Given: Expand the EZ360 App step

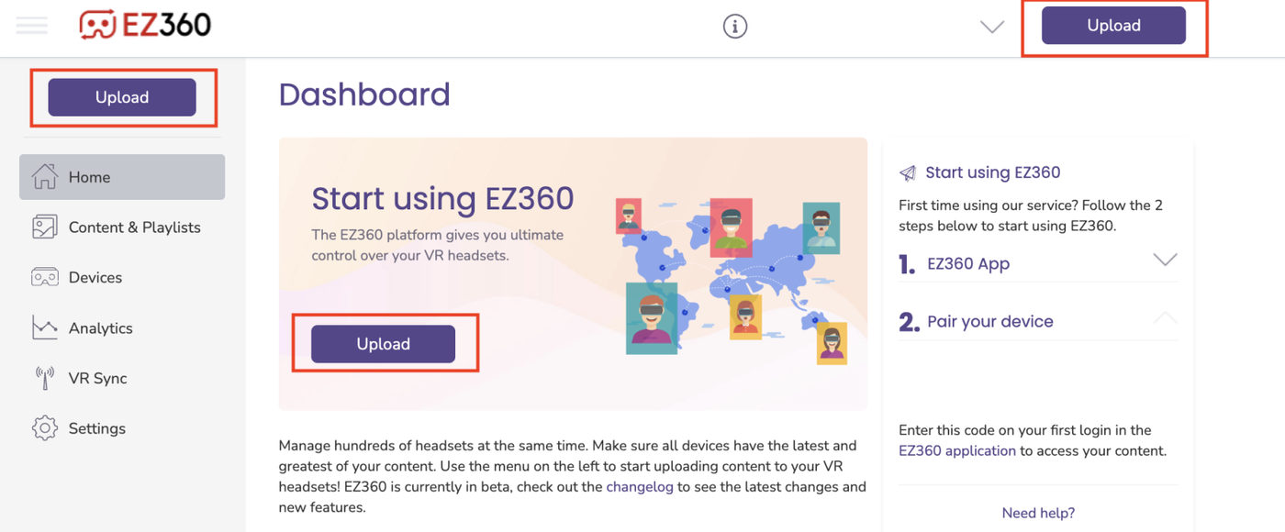Looking at the screenshot, I should coord(1165,260).
